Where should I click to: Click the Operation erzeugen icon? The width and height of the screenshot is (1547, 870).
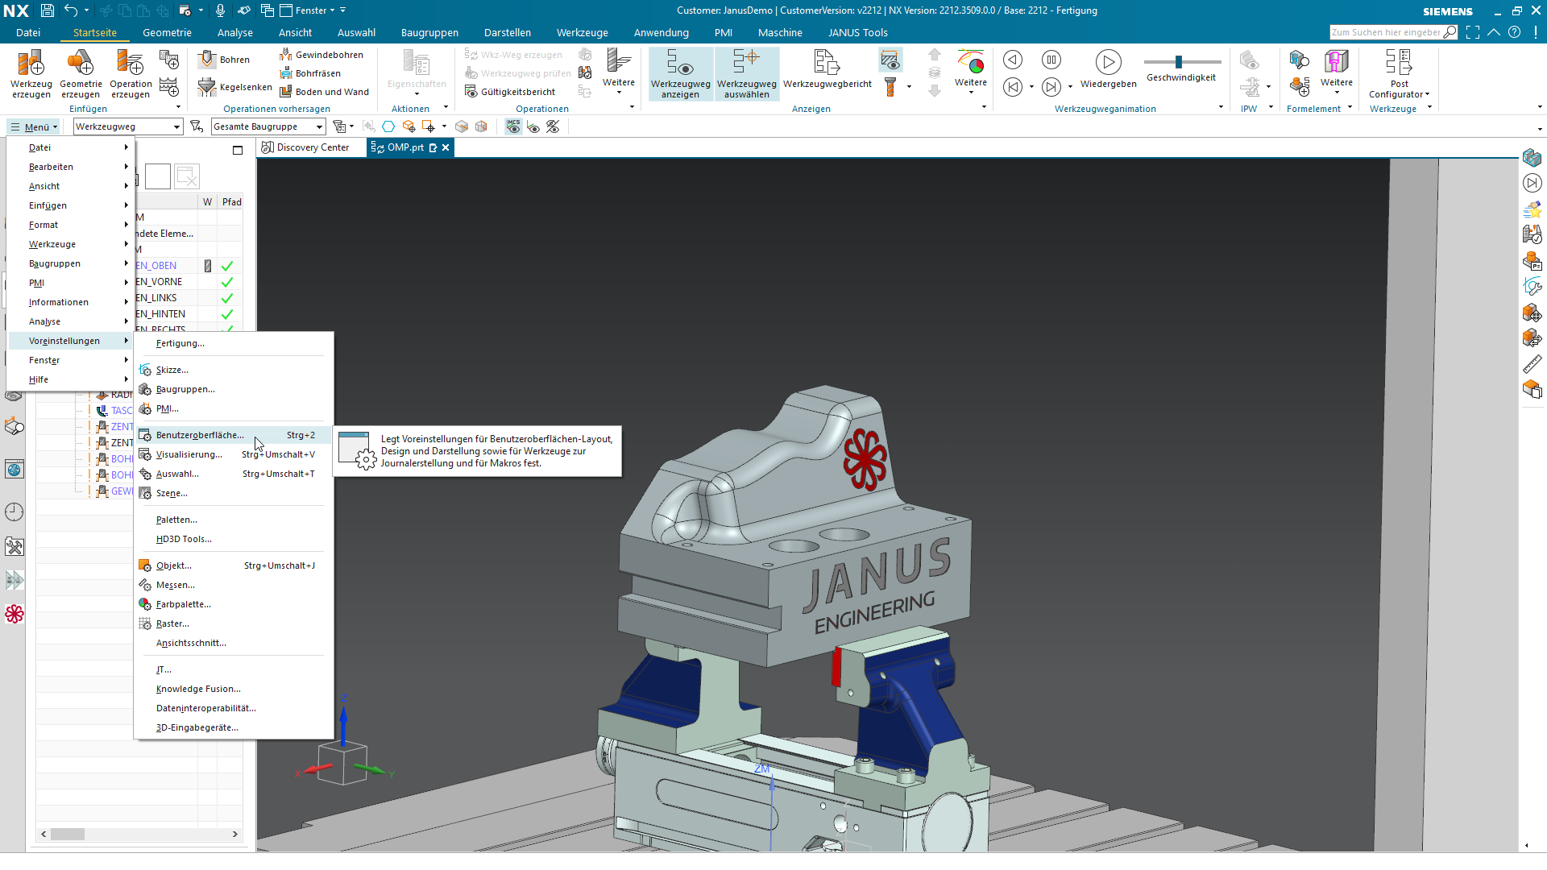click(x=131, y=73)
